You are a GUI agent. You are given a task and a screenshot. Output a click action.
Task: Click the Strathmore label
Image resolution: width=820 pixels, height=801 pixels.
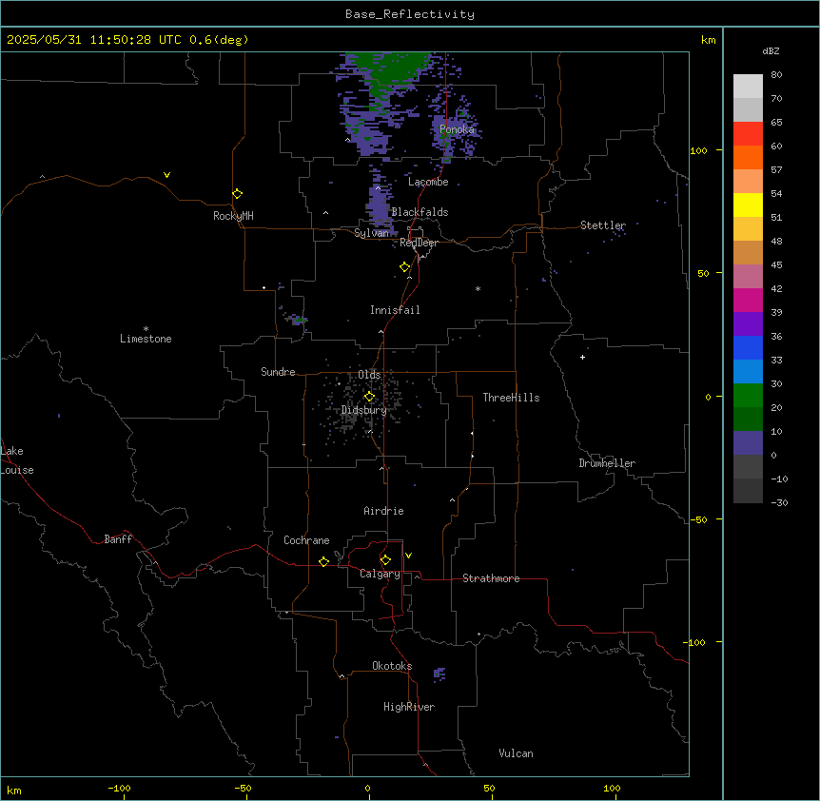(x=491, y=578)
